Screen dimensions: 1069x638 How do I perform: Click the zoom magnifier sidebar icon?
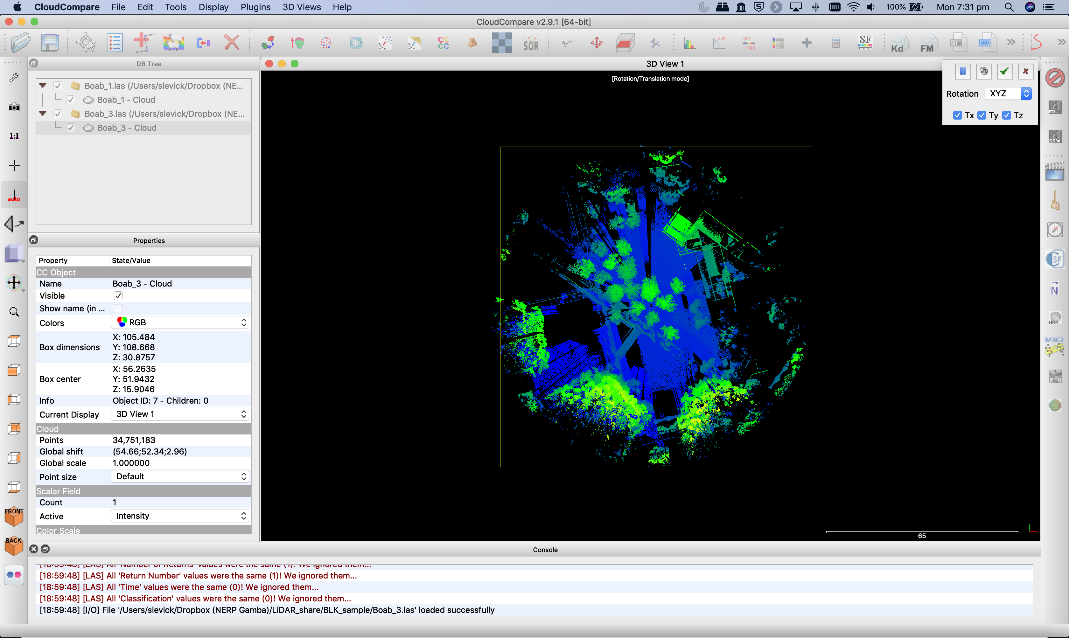tap(14, 312)
